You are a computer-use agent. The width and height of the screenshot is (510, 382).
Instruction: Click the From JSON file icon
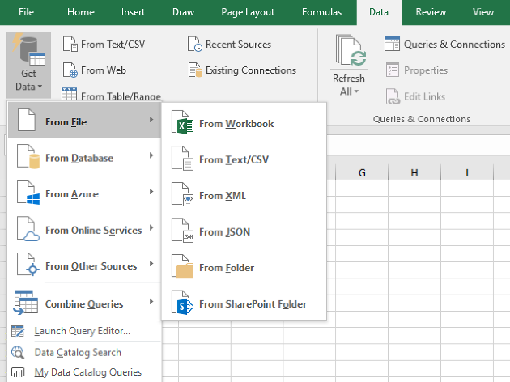[182, 231]
